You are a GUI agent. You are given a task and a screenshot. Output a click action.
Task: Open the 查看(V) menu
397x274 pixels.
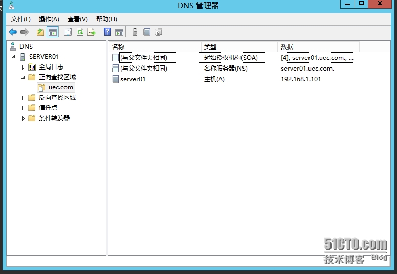pyautogui.click(x=77, y=19)
